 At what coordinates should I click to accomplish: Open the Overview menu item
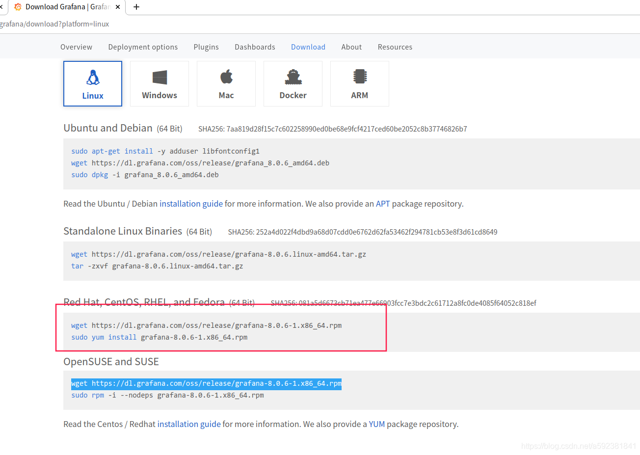(x=76, y=47)
